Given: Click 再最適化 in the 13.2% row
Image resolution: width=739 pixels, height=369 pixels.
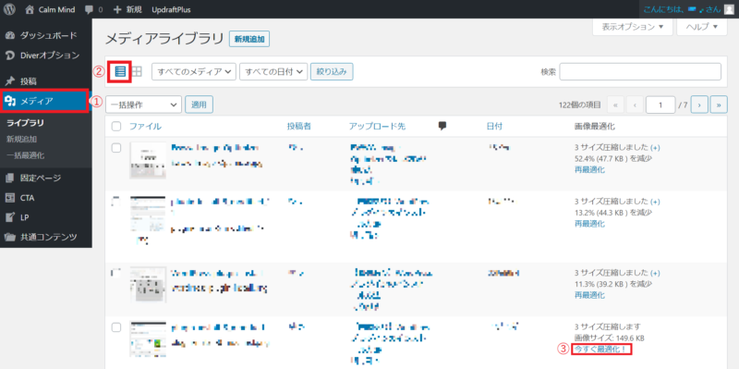Looking at the screenshot, I should (589, 224).
